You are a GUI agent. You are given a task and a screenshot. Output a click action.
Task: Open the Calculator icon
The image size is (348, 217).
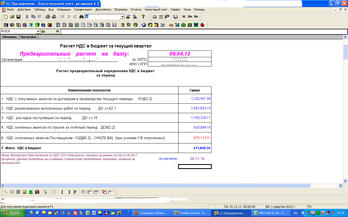click(x=154, y=17)
